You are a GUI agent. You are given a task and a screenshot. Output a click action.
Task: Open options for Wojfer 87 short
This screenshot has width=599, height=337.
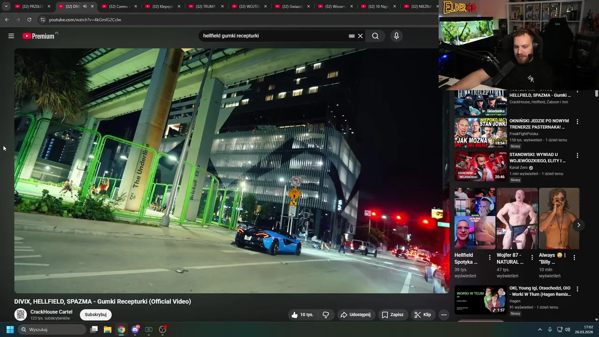coord(532,257)
